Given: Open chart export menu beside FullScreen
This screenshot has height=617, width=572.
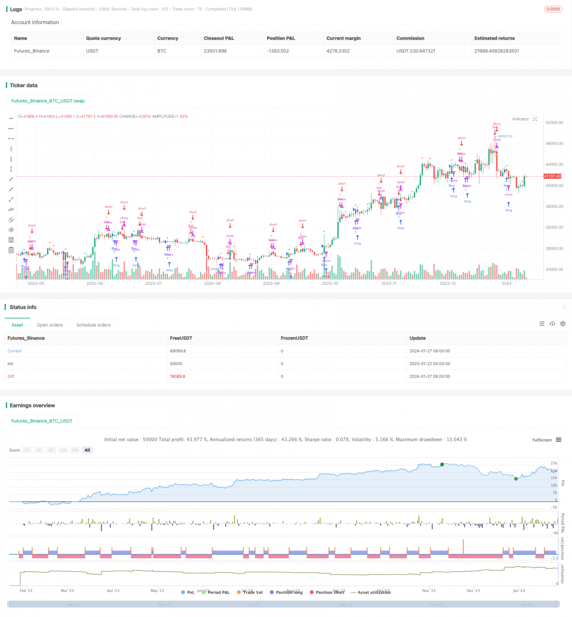Looking at the screenshot, I should (558, 440).
